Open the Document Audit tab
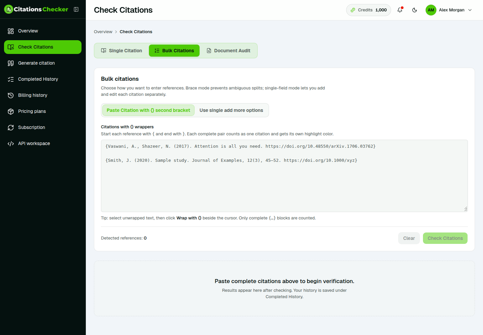The height and width of the screenshot is (335, 483). click(228, 51)
